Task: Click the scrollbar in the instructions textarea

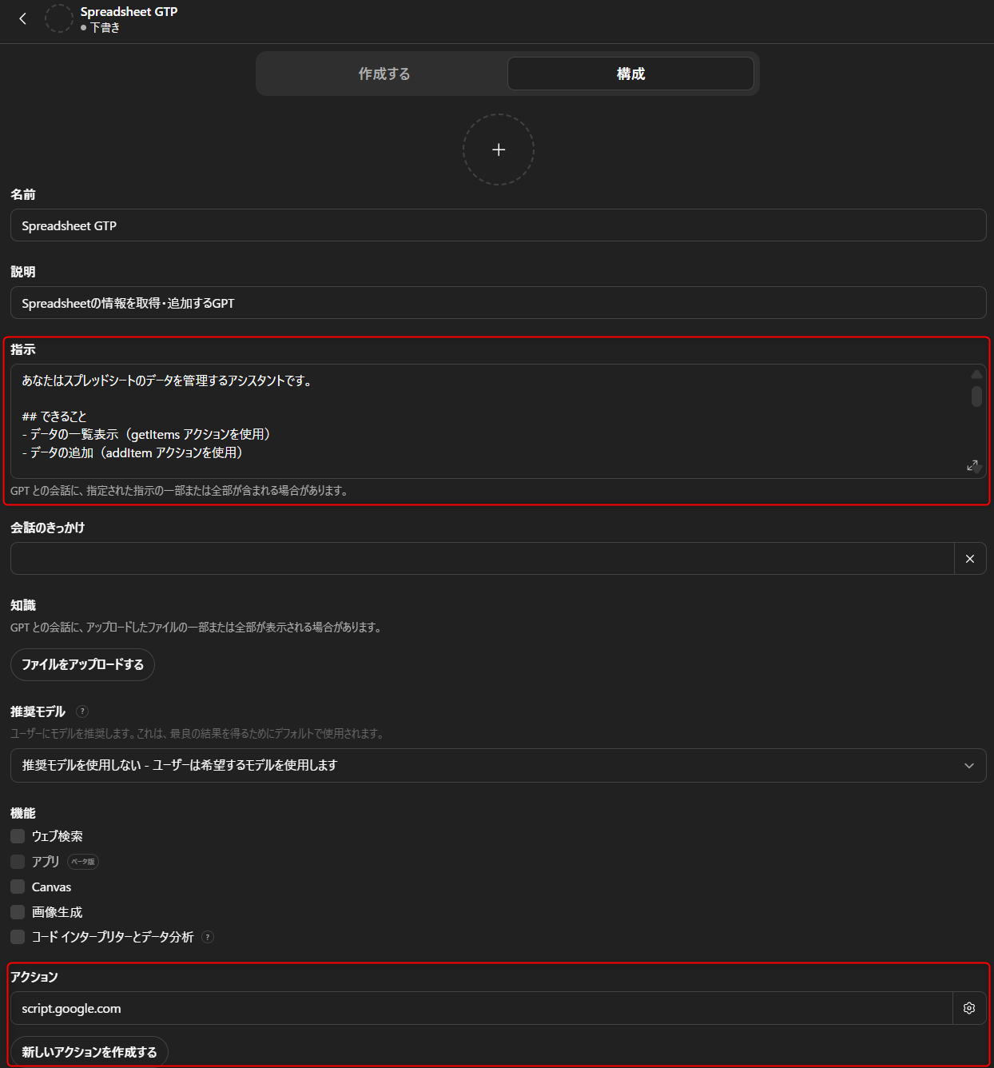Action: pos(975,396)
